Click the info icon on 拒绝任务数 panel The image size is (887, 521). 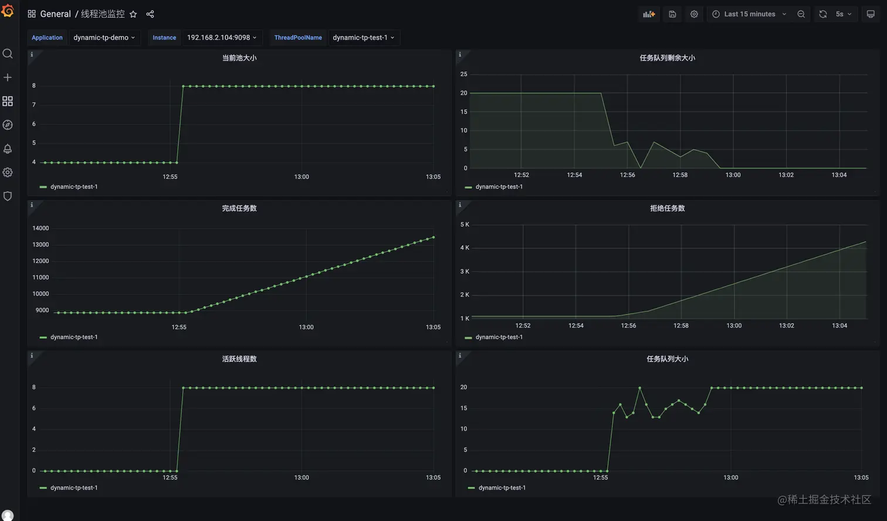click(460, 205)
